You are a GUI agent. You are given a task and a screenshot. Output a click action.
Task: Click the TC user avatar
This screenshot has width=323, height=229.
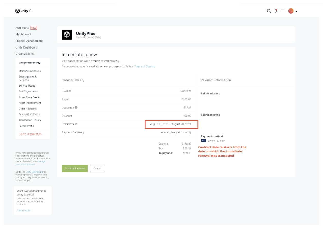pos(291,11)
